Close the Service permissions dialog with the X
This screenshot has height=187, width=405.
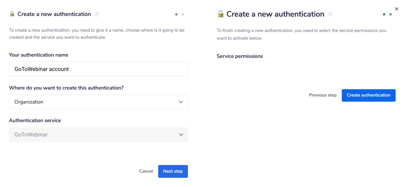click(x=396, y=9)
